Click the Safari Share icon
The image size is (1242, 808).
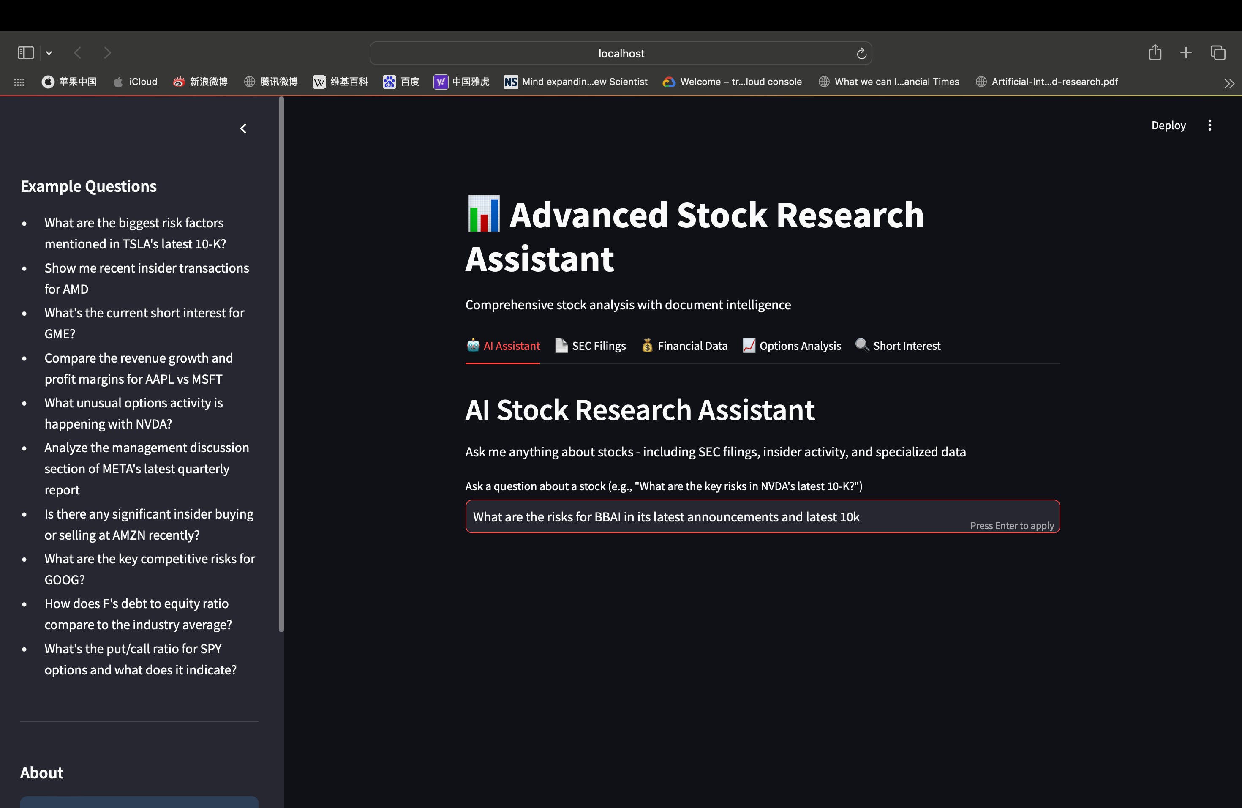click(x=1154, y=53)
